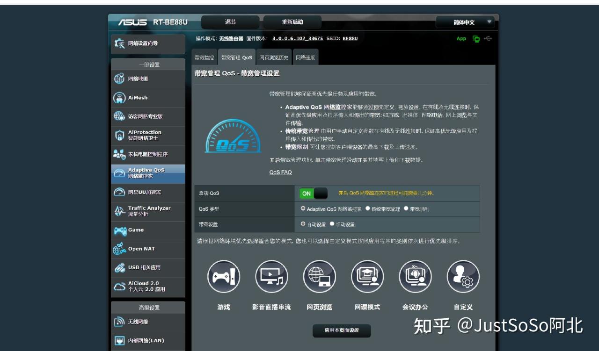
Task: Select 传统带宽管理 radio option
Action: (368, 208)
